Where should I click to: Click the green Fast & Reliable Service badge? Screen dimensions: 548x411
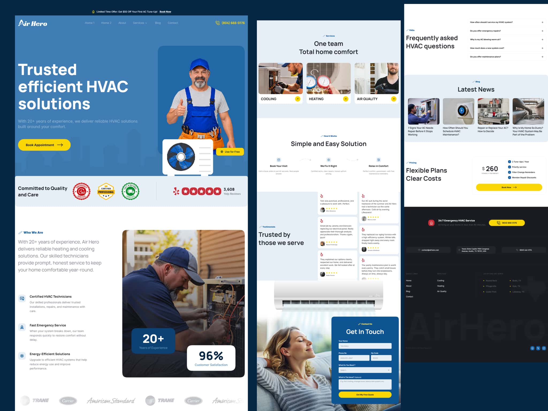coord(130,191)
